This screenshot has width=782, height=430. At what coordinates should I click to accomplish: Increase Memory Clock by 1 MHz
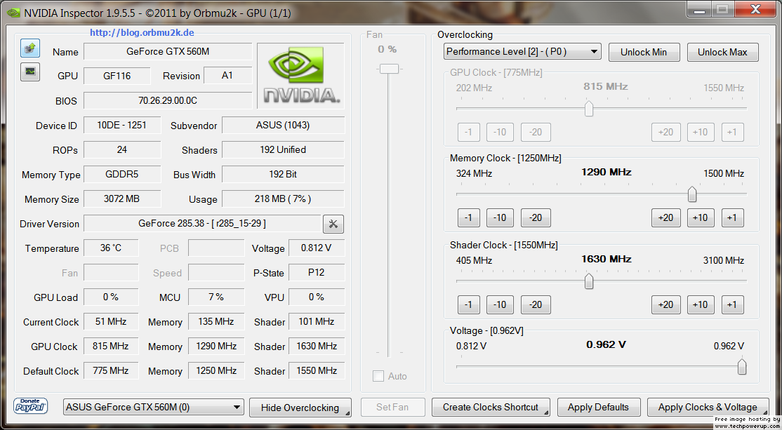(x=733, y=217)
